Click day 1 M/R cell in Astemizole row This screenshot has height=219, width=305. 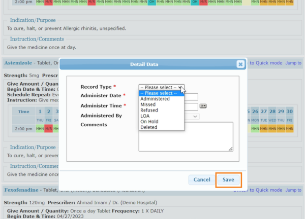pos(48,129)
